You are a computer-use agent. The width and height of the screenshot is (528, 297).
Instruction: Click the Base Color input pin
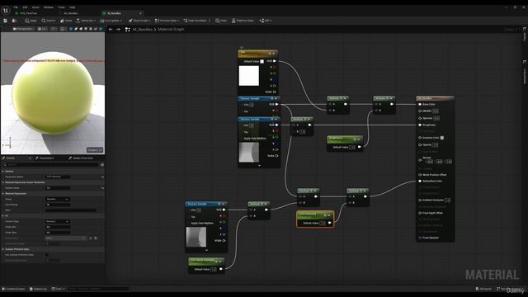tap(420, 105)
